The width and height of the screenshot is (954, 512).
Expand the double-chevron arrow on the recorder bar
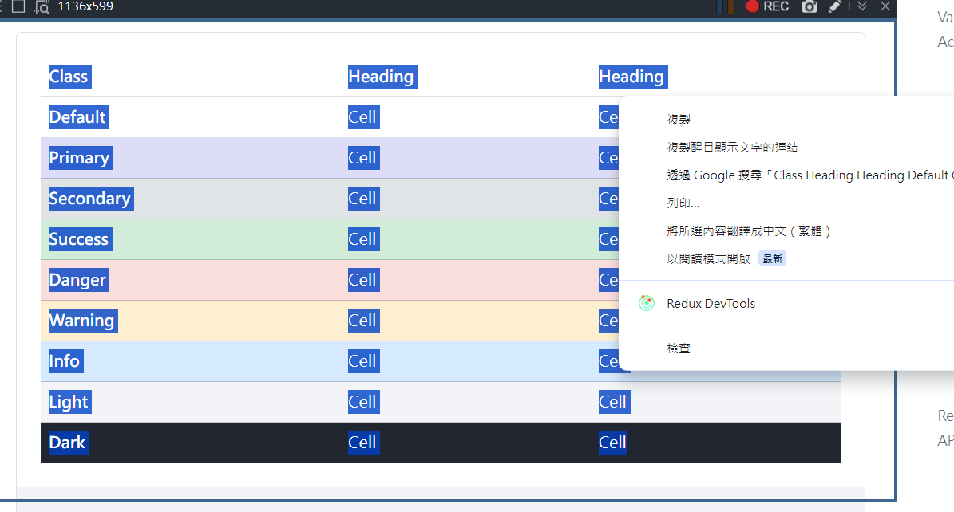click(x=862, y=6)
